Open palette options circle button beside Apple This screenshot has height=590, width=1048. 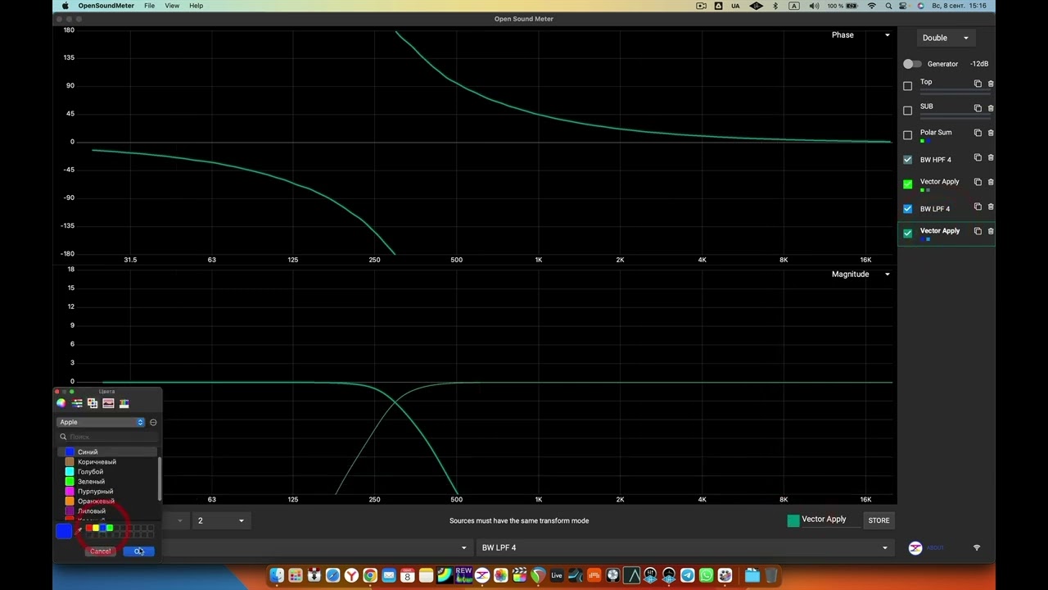(x=153, y=422)
